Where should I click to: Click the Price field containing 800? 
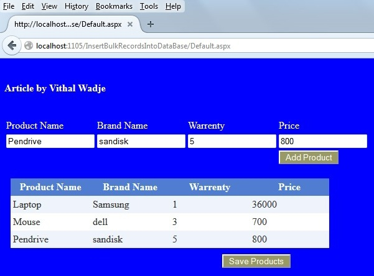323,141
